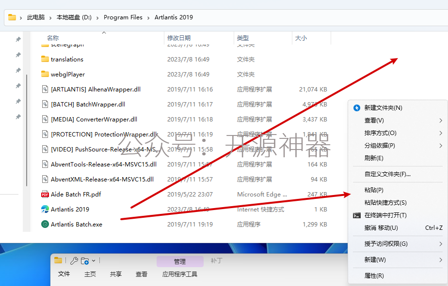Screen dimensions: 448x286
Task: Click the size cell "3,437 KB"
Action: tap(315, 119)
